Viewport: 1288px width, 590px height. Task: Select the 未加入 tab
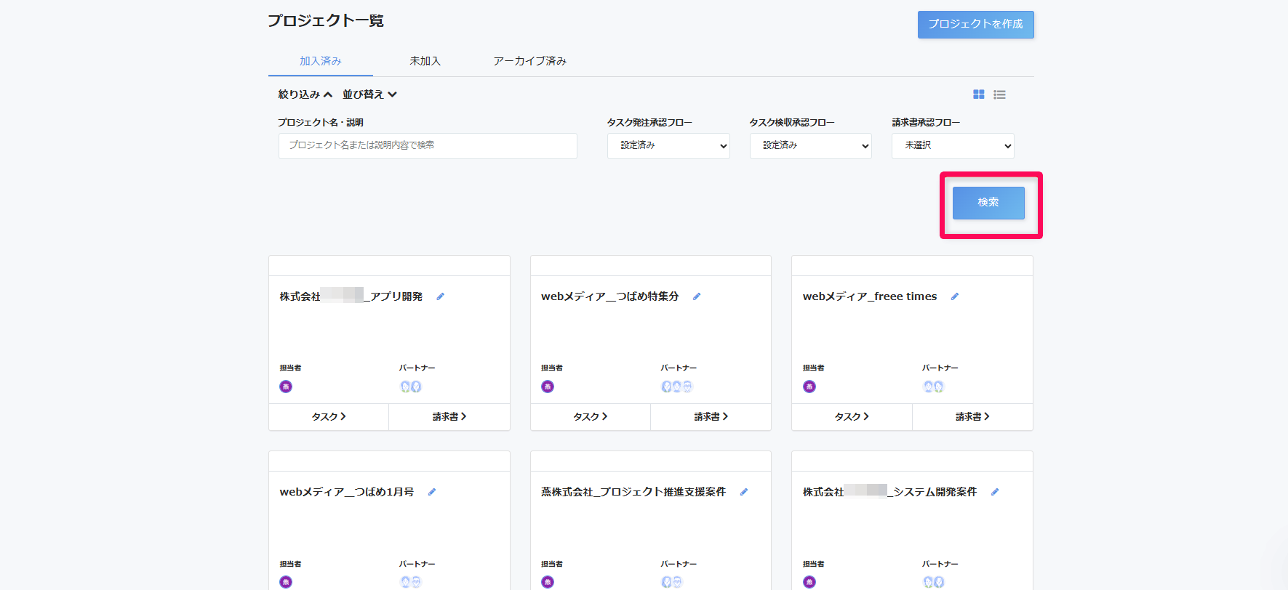coord(425,61)
